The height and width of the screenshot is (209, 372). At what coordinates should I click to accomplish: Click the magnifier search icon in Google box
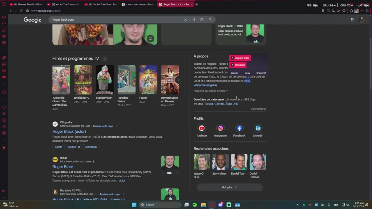click(x=210, y=19)
